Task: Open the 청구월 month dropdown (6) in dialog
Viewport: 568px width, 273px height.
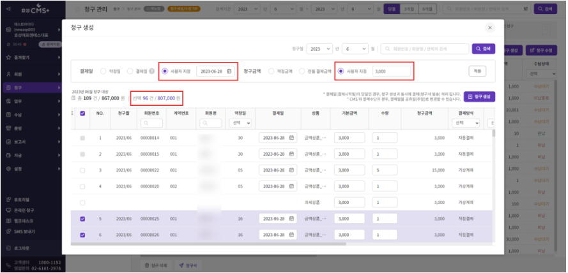Action: tap(355, 49)
